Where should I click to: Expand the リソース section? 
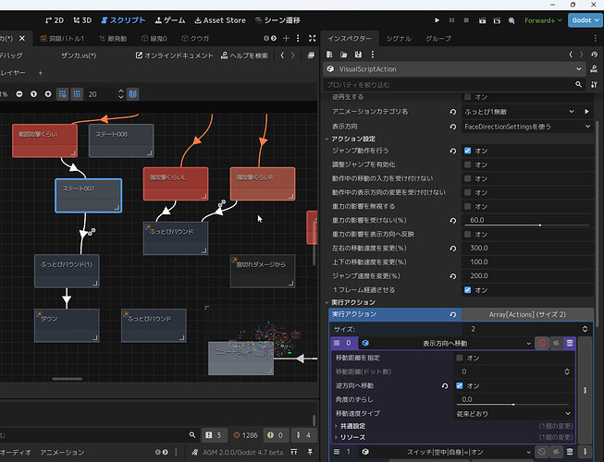tap(352, 437)
